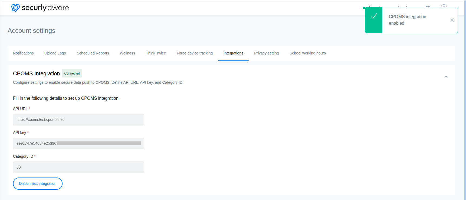Dismiss the CPOMS integration enabled notification
Screen dimensions: 466x200
click(x=452, y=20)
